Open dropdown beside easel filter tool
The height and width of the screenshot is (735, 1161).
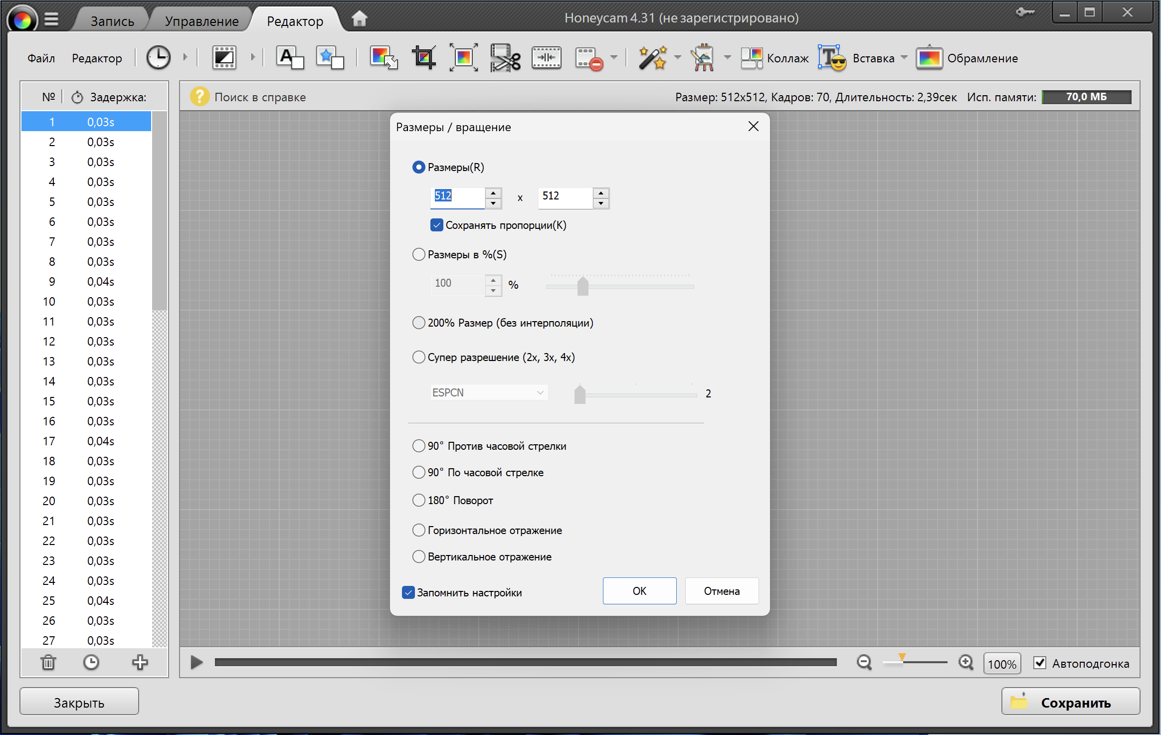727,57
